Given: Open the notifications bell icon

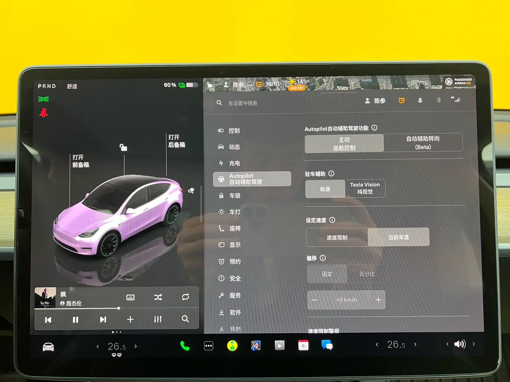Looking at the screenshot, I should click(420, 101).
